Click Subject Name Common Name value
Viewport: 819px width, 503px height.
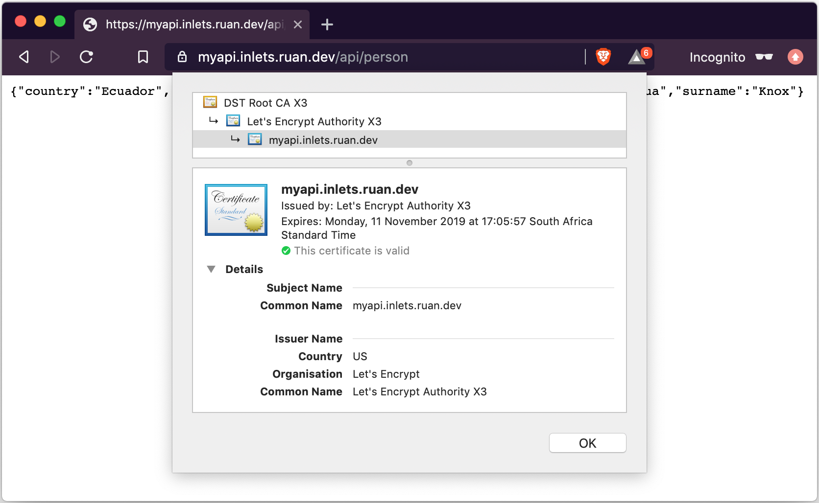pos(407,305)
